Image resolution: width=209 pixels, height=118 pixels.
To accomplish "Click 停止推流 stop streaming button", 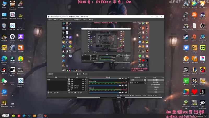I will [x=155, y=80].
